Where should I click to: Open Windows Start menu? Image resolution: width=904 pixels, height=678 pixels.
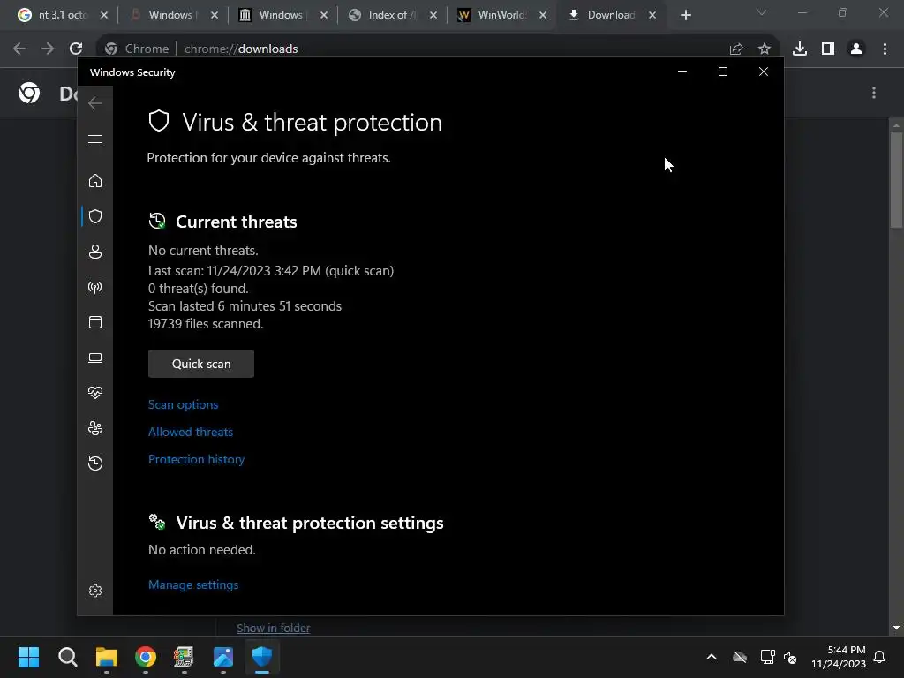coord(29,657)
